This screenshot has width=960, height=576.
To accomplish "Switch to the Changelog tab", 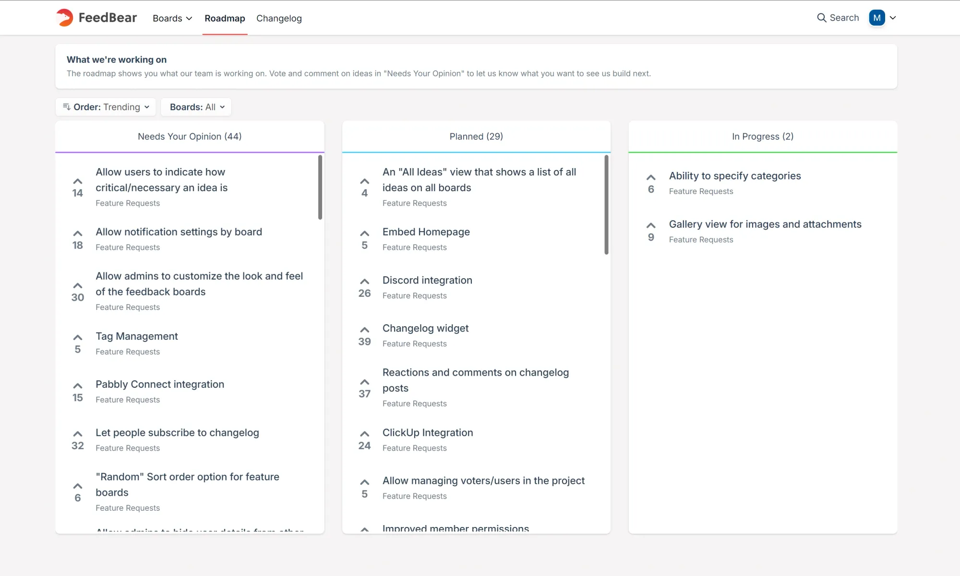I will pyautogui.click(x=279, y=18).
